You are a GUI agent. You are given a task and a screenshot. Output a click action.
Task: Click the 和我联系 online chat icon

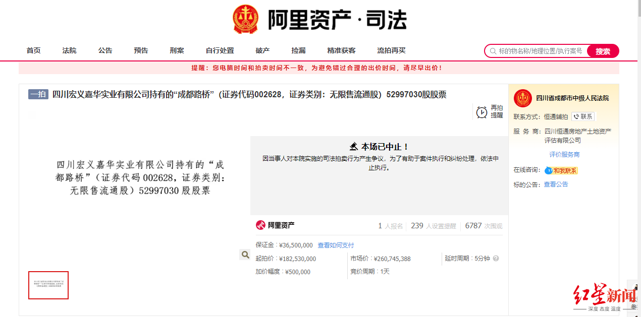tap(561, 170)
